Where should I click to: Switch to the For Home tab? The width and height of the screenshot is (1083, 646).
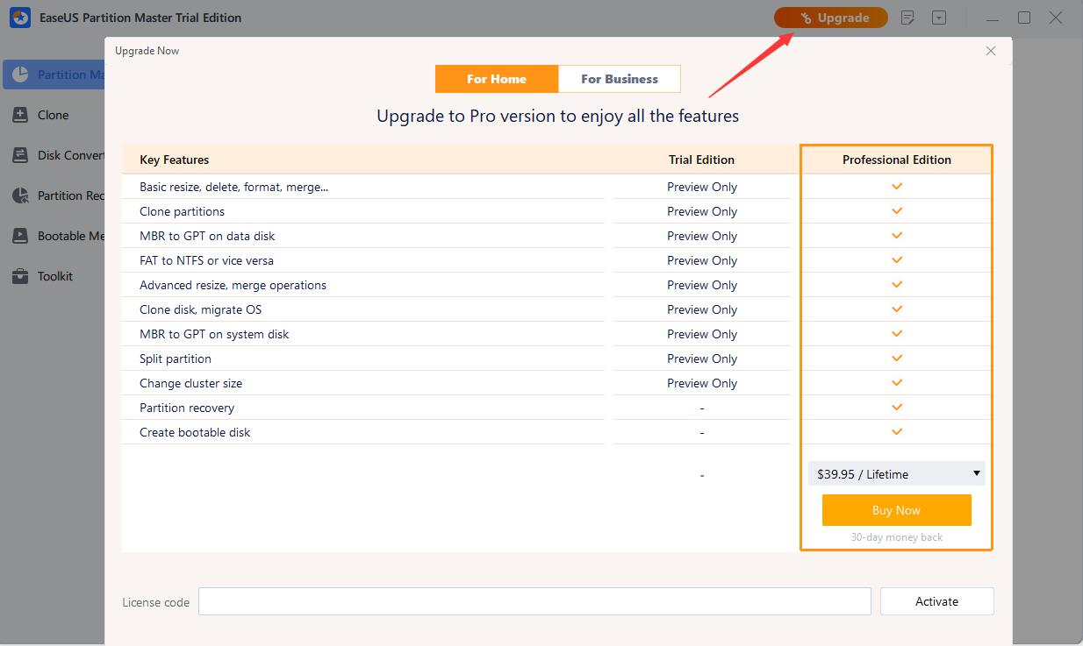pos(496,79)
